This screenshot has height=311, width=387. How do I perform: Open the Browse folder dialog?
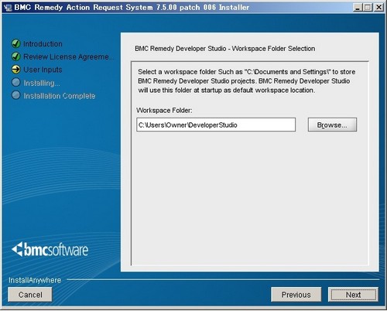point(332,125)
